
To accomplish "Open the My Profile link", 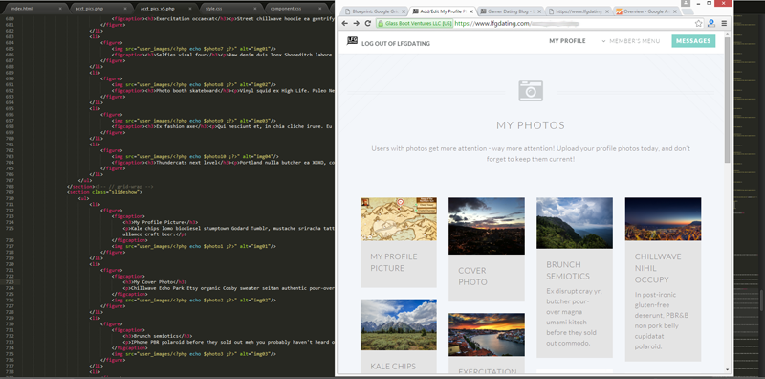I will tap(567, 41).
